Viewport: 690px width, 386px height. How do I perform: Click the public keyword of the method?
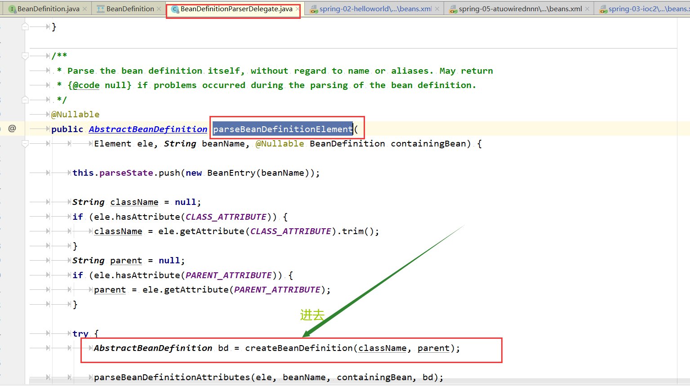pos(67,129)
